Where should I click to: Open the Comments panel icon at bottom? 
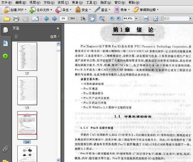point(5,161)
